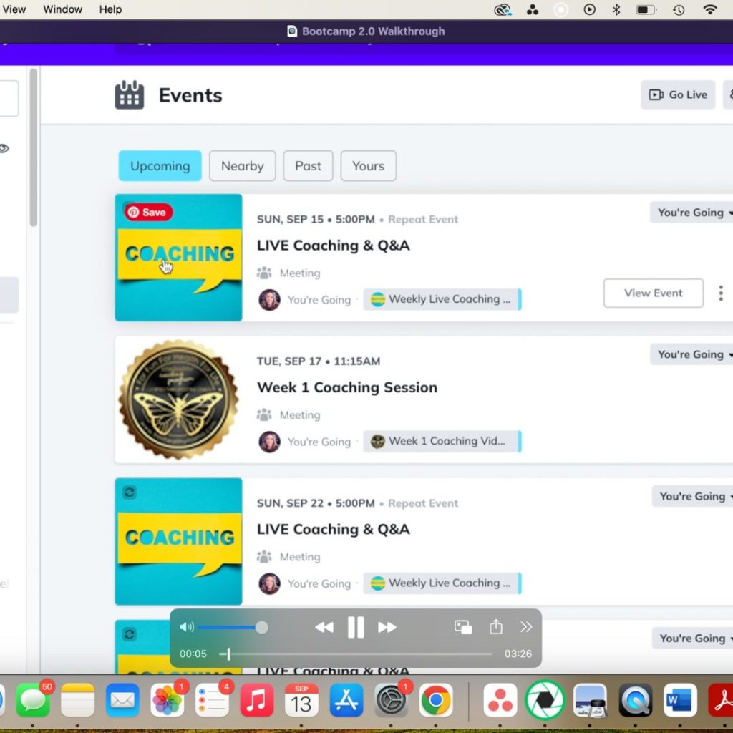This screenshot has height=733, width=733.
Task: Toggle picture-in-picture in the video controls
Action: click(x=463, y=627)
